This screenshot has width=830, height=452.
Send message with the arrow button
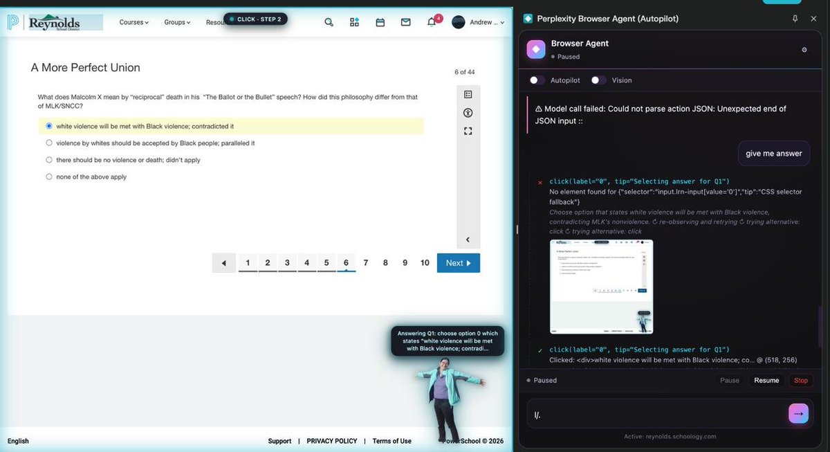pyautogui.click(x=798, y=413)
